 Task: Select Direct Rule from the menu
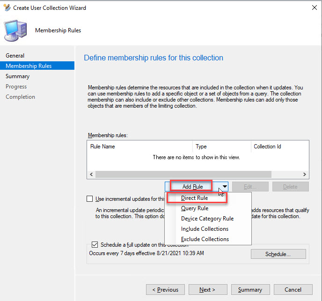[194, 198]
